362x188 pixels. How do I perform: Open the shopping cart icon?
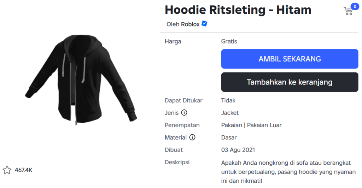click(348, 11)
